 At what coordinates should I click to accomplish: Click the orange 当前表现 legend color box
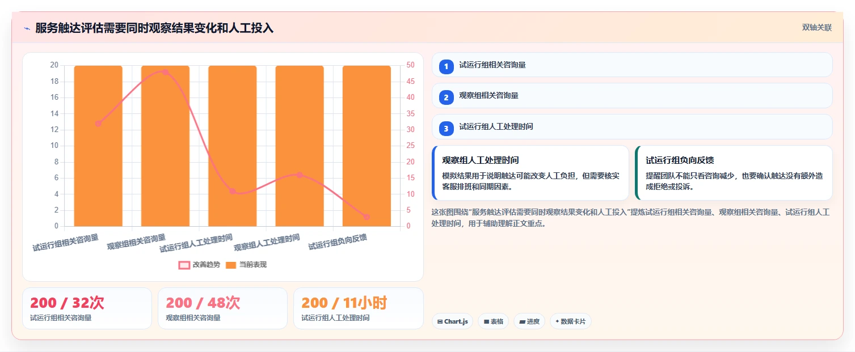(x=231, y=265)
